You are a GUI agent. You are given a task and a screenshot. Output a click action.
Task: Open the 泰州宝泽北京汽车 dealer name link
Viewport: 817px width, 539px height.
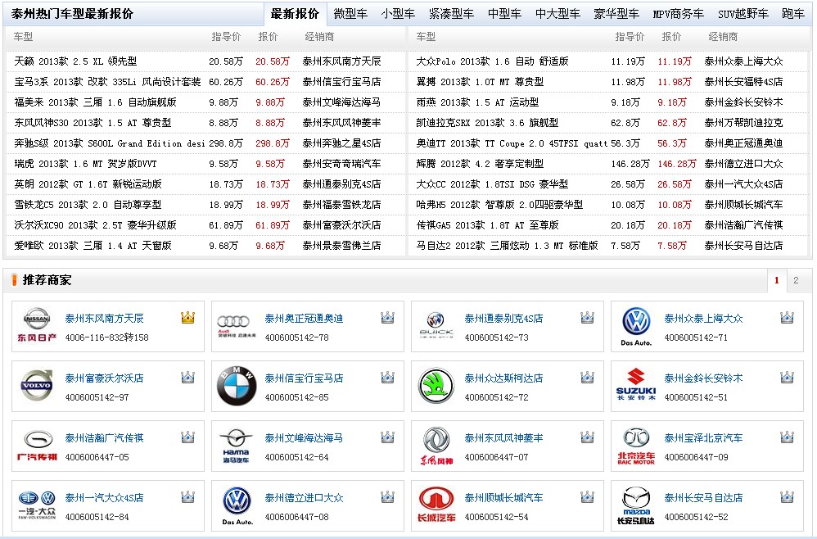[x=703, y=438]
